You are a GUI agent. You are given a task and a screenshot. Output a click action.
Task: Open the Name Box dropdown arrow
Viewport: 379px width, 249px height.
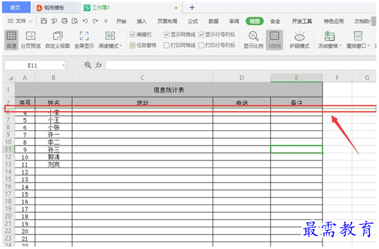tap(63, 65)
